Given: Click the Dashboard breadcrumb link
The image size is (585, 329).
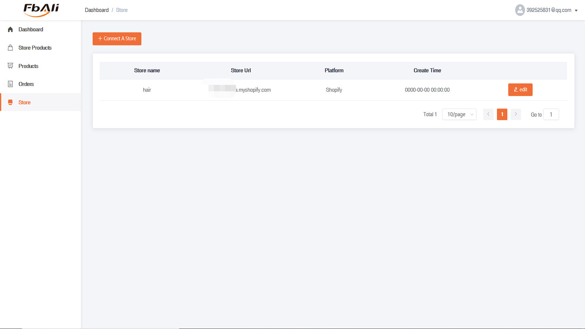Looking at the screenshot, I should click(97, 10).
